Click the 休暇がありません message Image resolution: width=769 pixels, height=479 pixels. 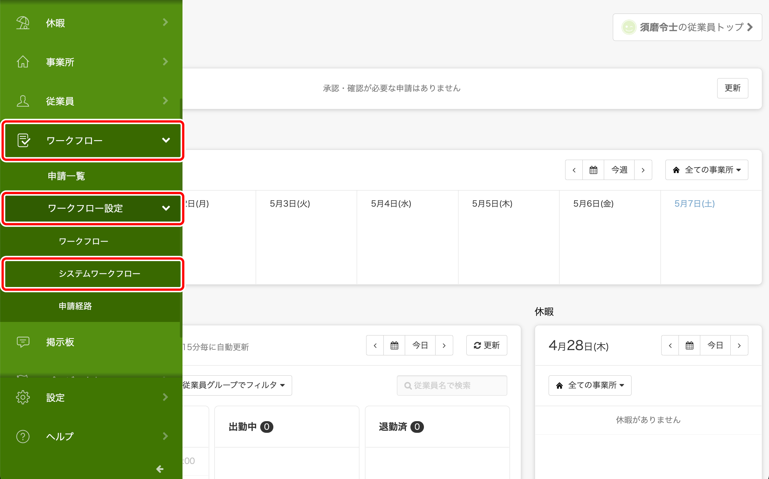(x=648, y=420)
